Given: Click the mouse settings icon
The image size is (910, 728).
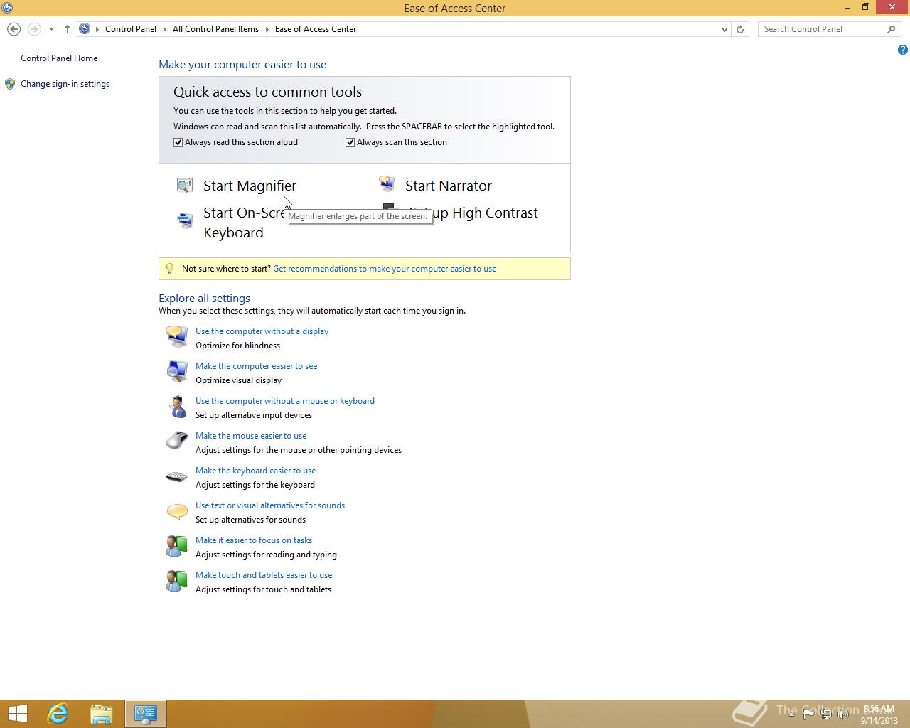Looking at the screenshot, I should tap(176, 441).
